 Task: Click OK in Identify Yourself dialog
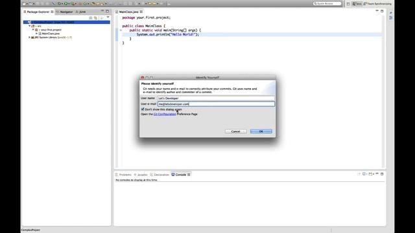(x=261, y=131)
